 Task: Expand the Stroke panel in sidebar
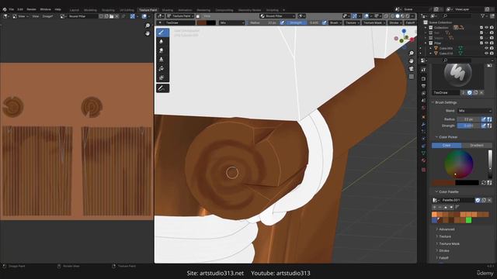443,251
